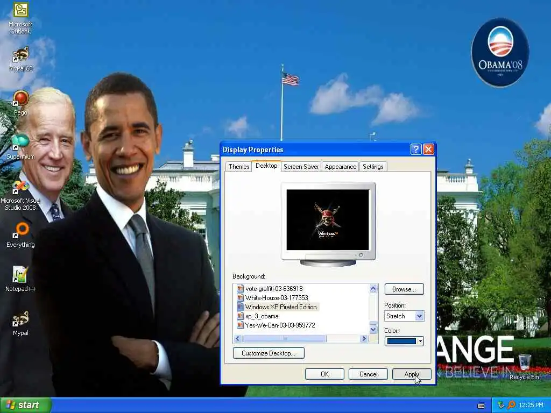The height and width of the screenshot is (413, 551).
Task: Select the Supermium desktop shortcut
Action: [x=20, y=147]
